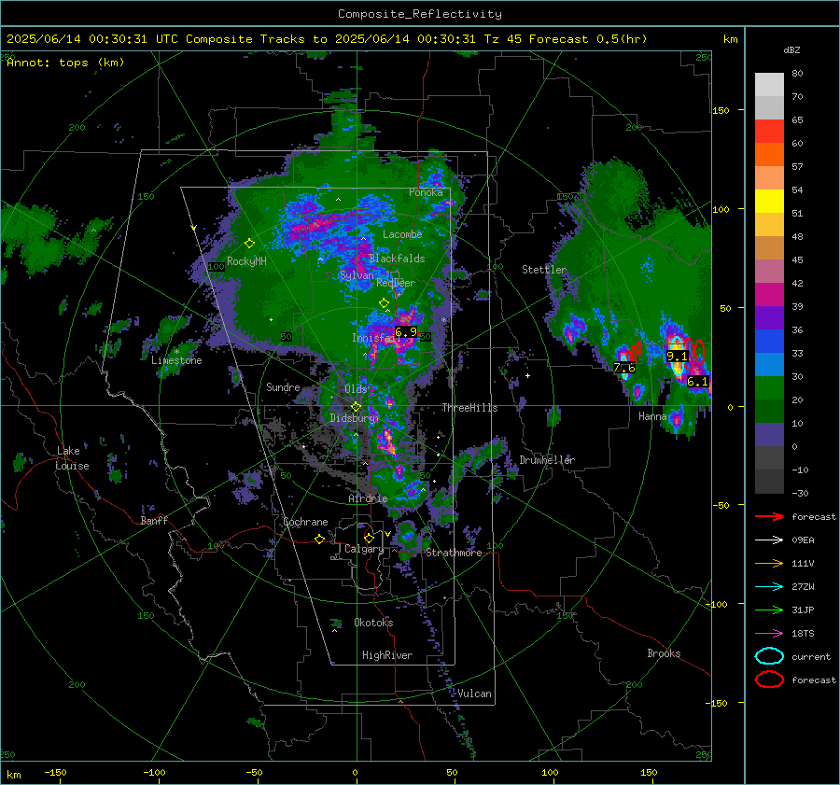Click the Lake Louise label
The image size is (840, 785).
pos(73,458)
